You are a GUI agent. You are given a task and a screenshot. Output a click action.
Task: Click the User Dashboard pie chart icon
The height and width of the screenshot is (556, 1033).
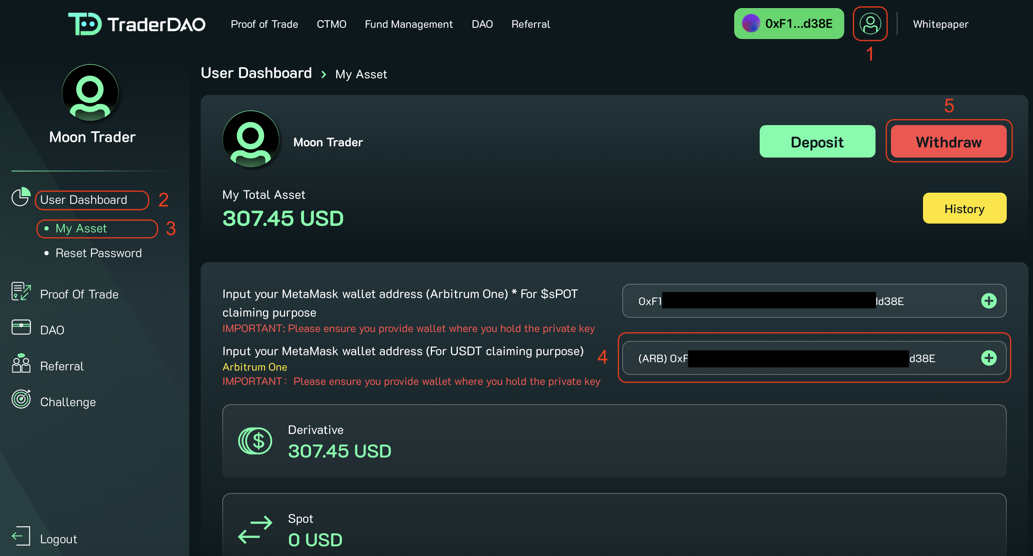coord(21,197)
